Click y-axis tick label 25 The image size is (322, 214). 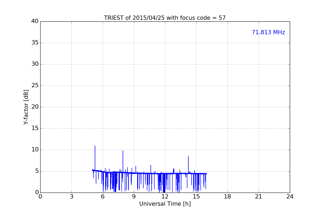pyautogui.click(x=35, y=86)
